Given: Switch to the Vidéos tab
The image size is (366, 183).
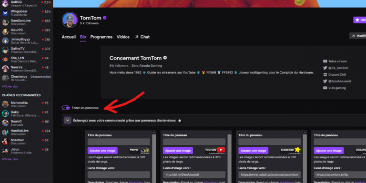Looking at the screenshot, I should click(123, 37).
